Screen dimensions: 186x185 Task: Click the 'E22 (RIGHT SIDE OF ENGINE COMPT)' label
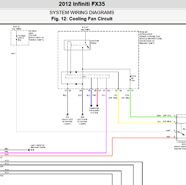(x=67, y=120)
